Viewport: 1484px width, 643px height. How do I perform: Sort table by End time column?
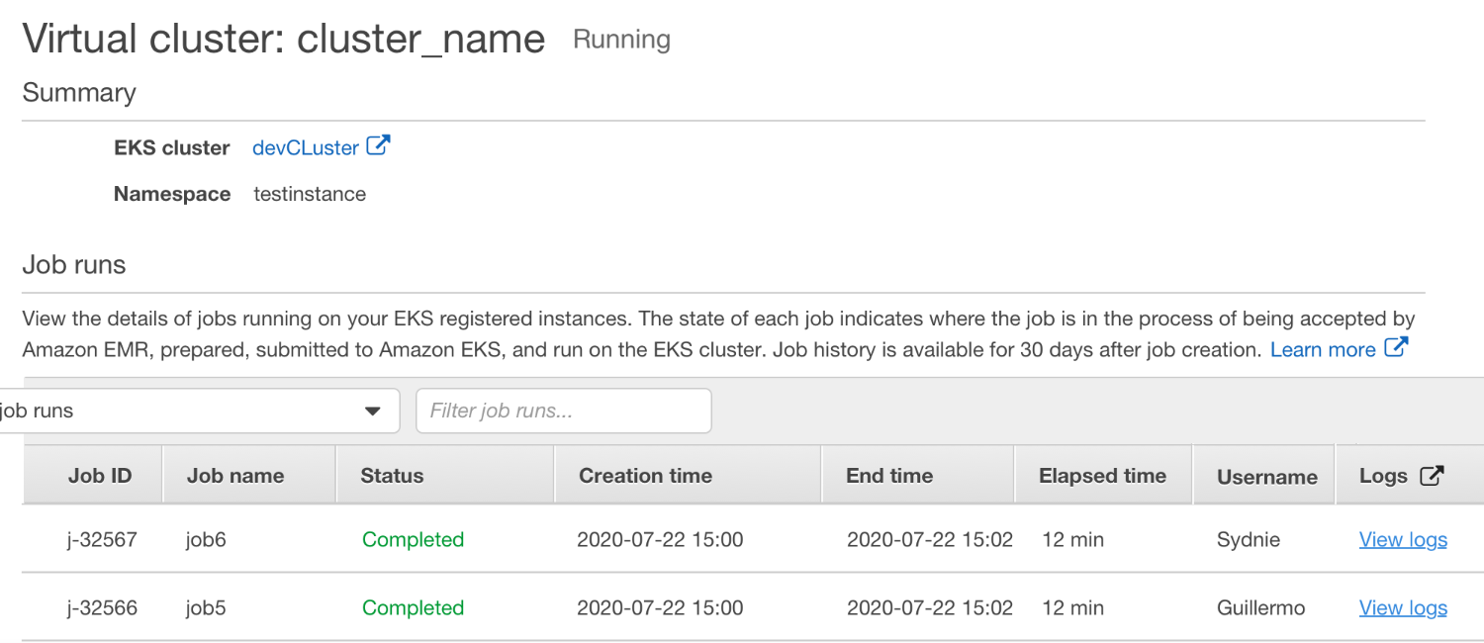pyautogui.click(x=888, y=476)
